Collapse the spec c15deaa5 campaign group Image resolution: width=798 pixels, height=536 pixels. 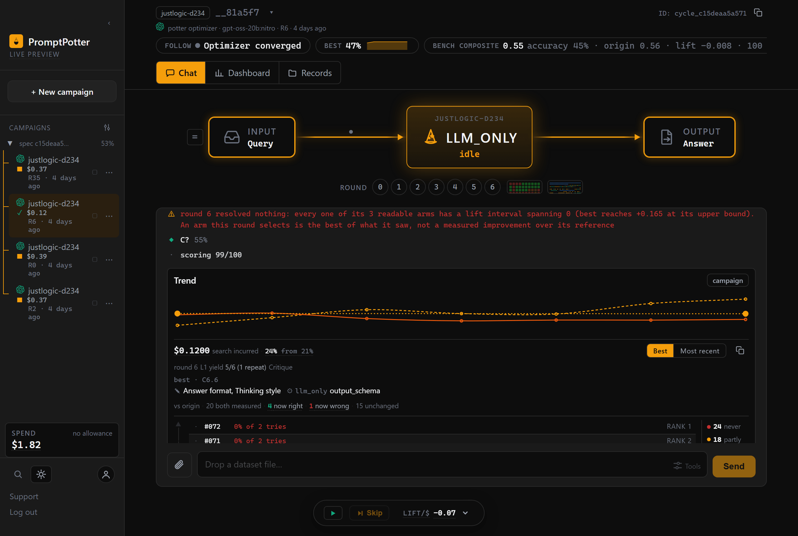pos(10,143)
